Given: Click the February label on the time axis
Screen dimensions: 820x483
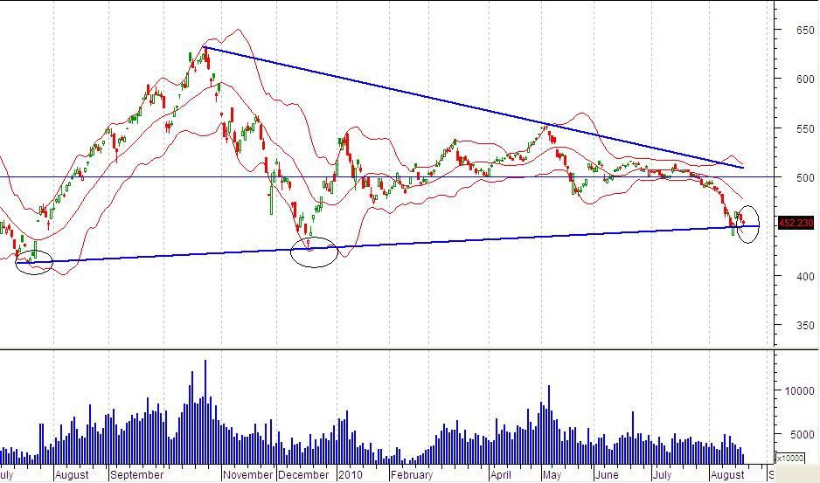Looking at the screenshot, I should tap(412, 475).
